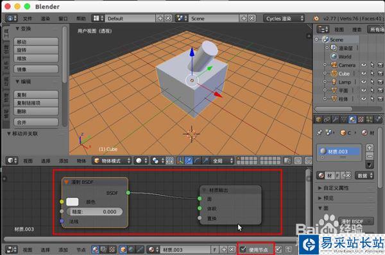Click the 复制 button
The image size is (385, 255).
pyautogui.click(x=36, y=95)
